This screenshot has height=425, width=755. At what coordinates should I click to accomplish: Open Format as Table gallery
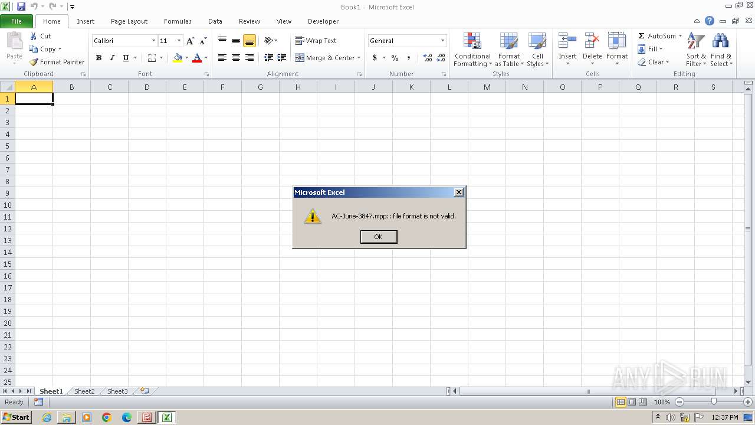pos(509,50)
